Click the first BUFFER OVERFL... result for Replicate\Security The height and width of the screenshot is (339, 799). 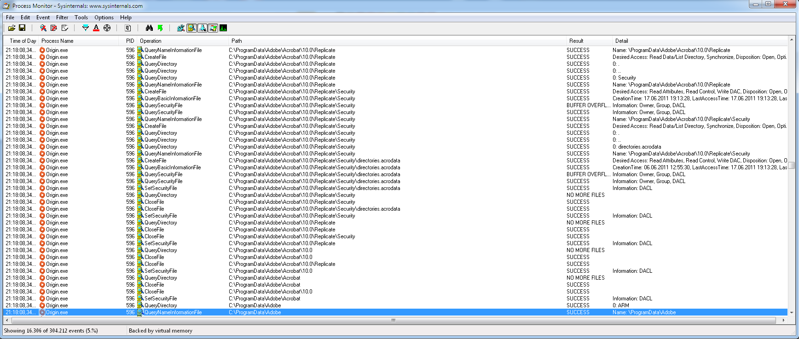pyautogui.click(x=589, y=105)
